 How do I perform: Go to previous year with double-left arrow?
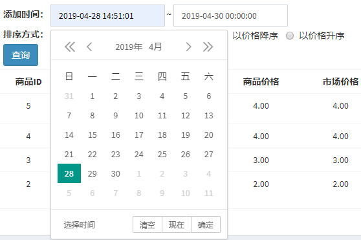[x=70, y=47]
